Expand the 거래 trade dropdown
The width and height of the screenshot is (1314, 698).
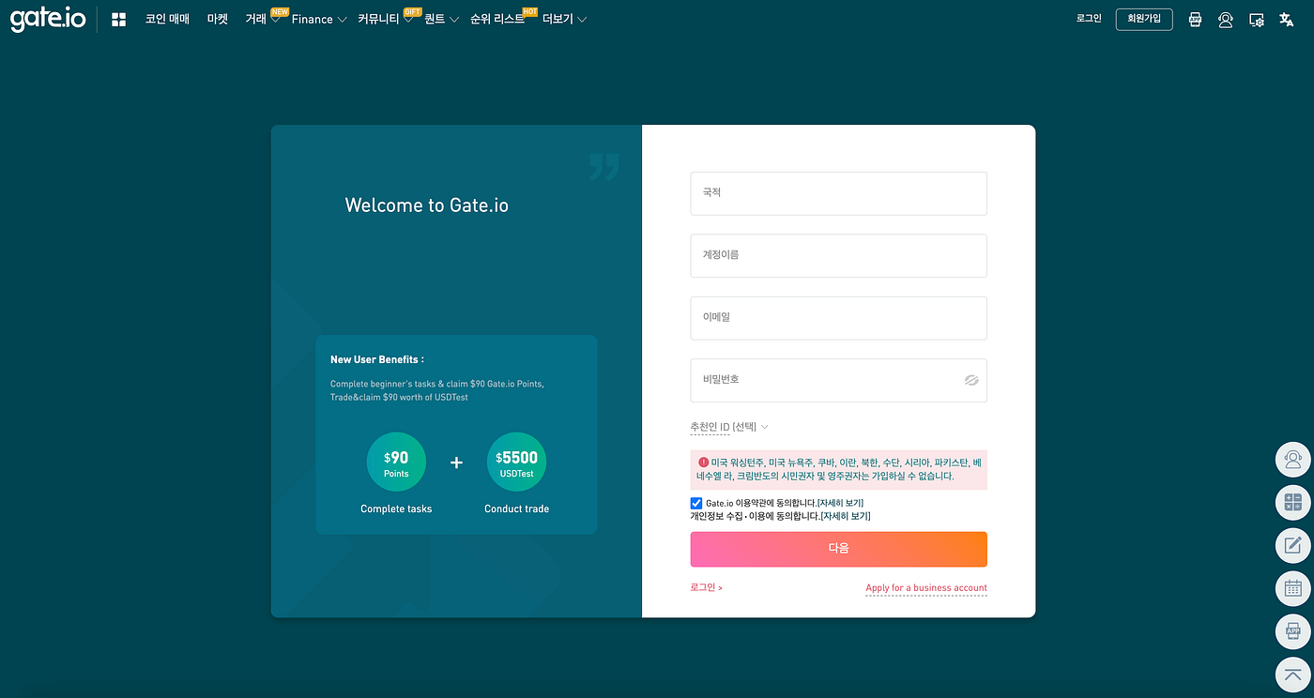coord(262,19)
